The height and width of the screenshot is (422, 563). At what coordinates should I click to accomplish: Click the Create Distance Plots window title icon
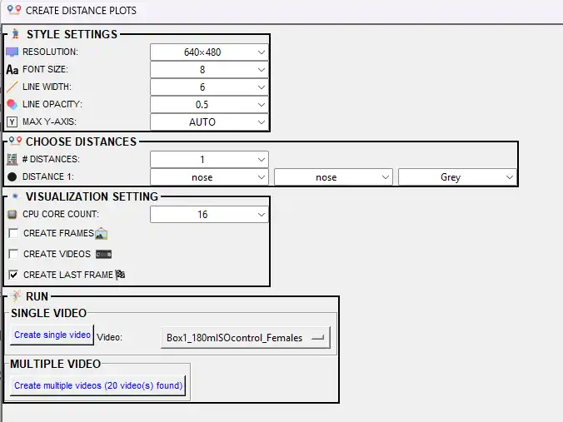(x=14, y=10)
